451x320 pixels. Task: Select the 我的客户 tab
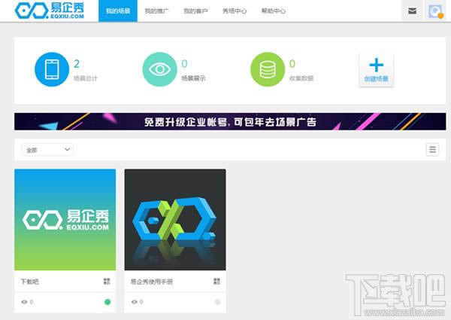coord(195,11)
